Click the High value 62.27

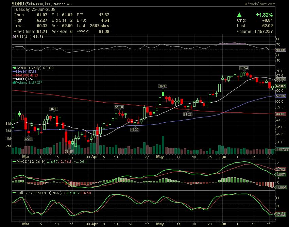[42, 20]
